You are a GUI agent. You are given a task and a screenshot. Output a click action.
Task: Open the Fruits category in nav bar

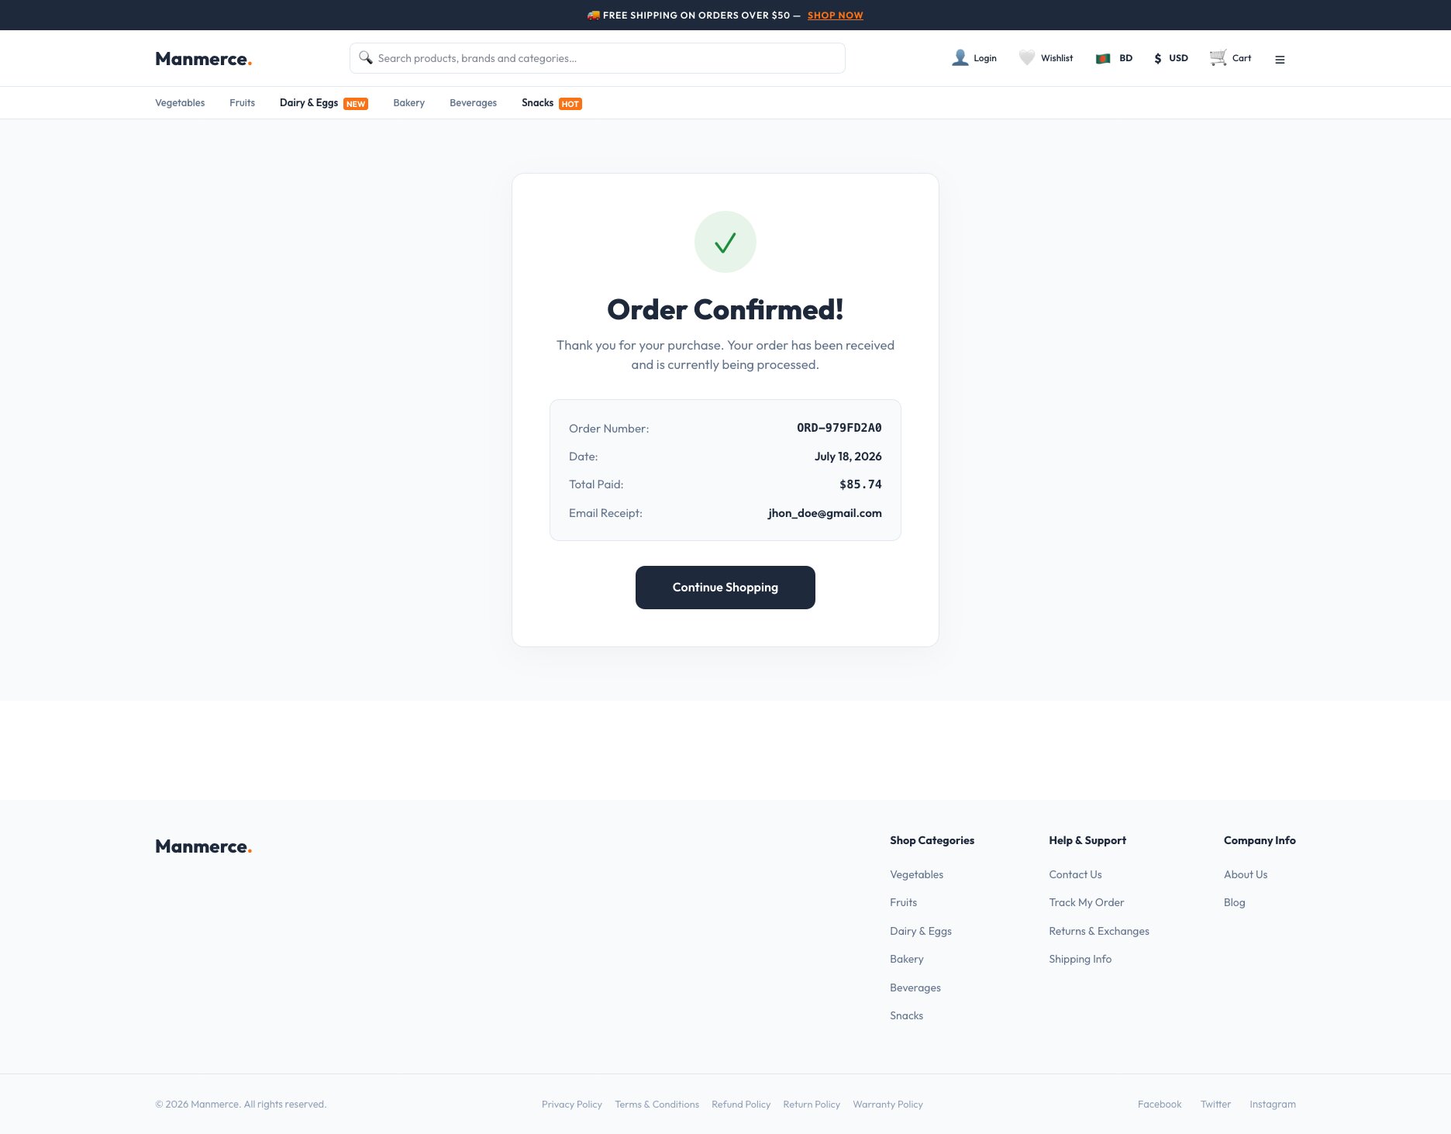click(x=242, y=103)
